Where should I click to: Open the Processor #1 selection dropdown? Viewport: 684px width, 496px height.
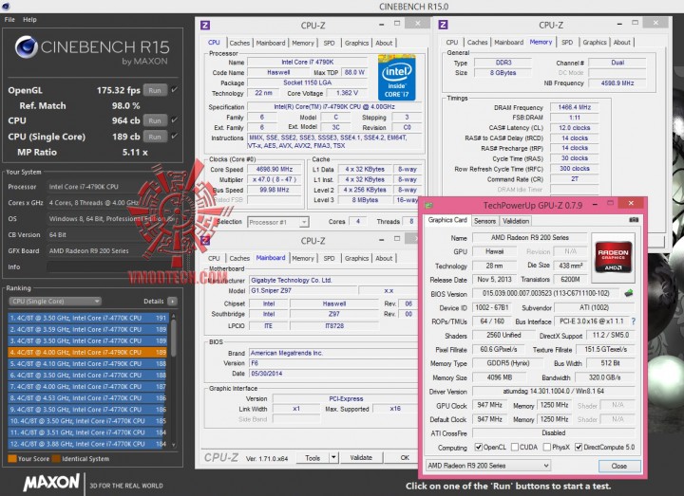pyautogui.click(x=278, y=222)
